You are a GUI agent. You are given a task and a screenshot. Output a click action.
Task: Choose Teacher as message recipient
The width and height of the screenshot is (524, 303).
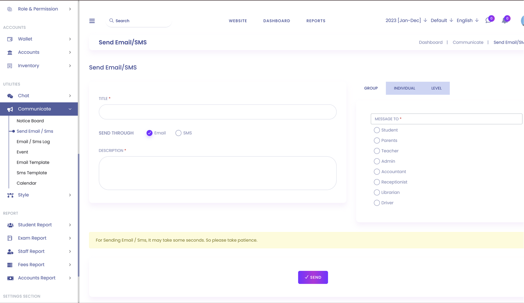tap(377, 151)
